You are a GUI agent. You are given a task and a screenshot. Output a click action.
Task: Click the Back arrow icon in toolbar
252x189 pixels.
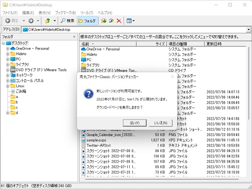[8, 21]
